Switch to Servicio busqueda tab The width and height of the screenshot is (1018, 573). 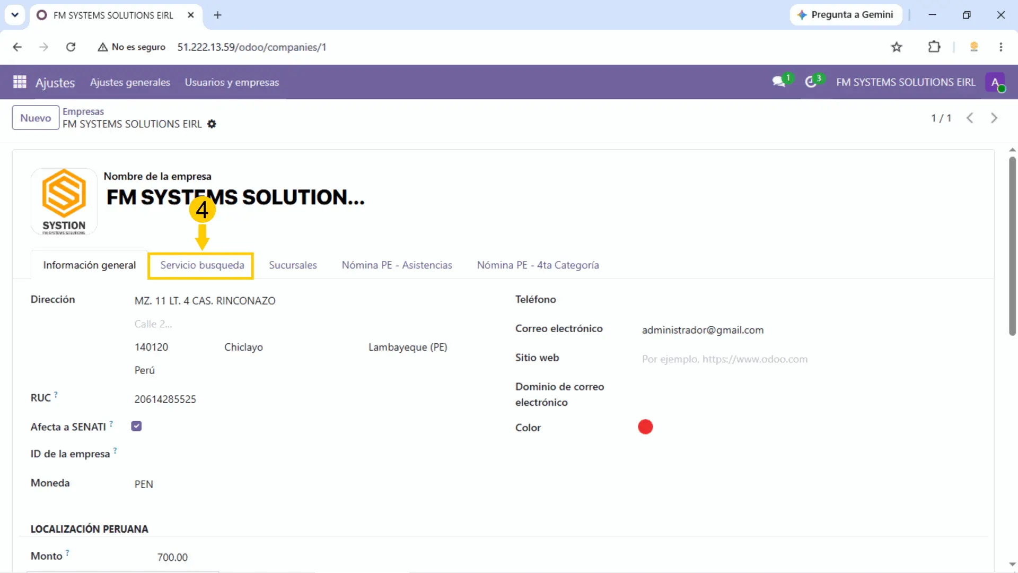pos(202,265)
